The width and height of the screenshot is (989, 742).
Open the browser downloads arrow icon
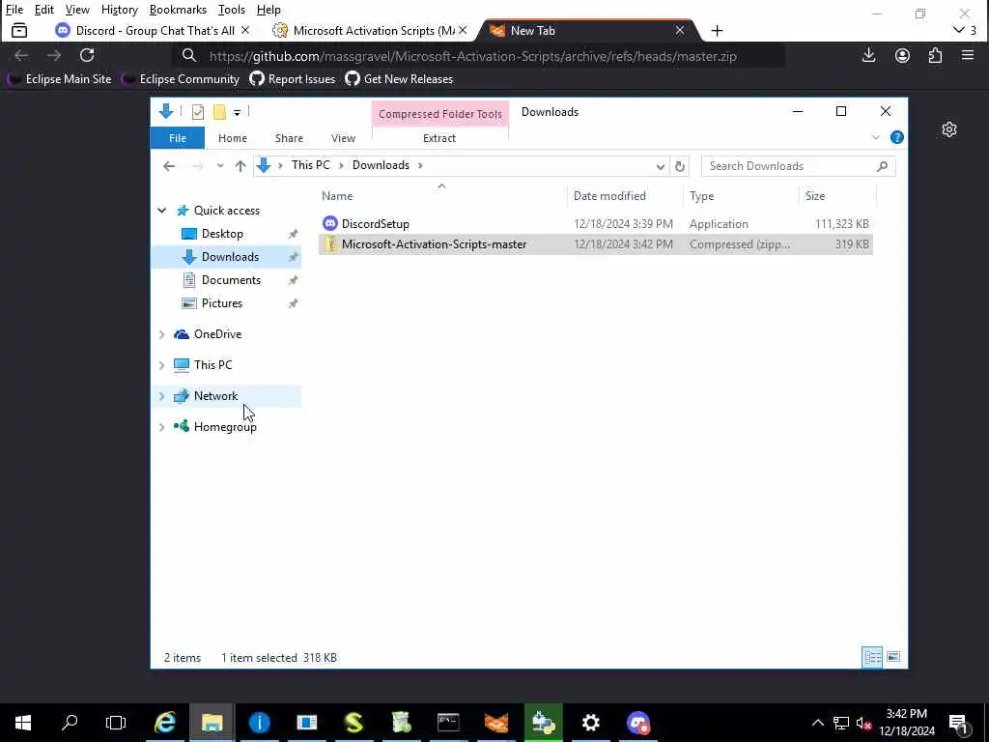click(868, 55)
